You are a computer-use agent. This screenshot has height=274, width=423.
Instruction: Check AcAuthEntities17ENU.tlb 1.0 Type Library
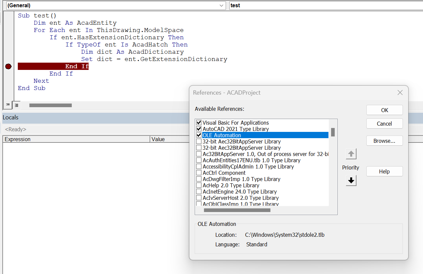coord(199,160)
